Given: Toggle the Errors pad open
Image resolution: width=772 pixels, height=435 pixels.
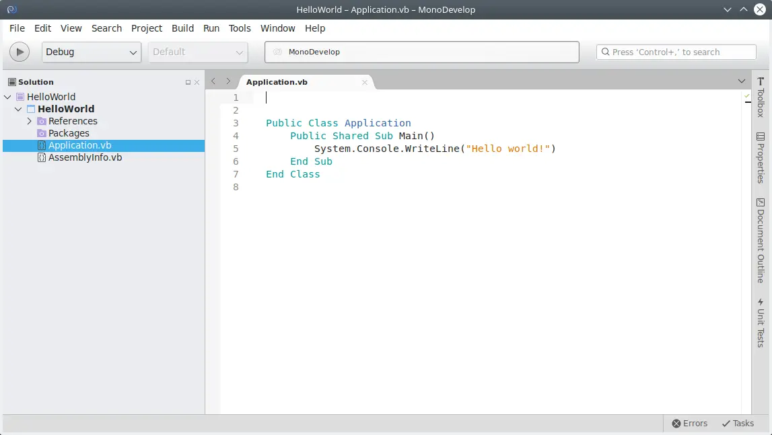Looking at the screenshot, I should [689, 424].
